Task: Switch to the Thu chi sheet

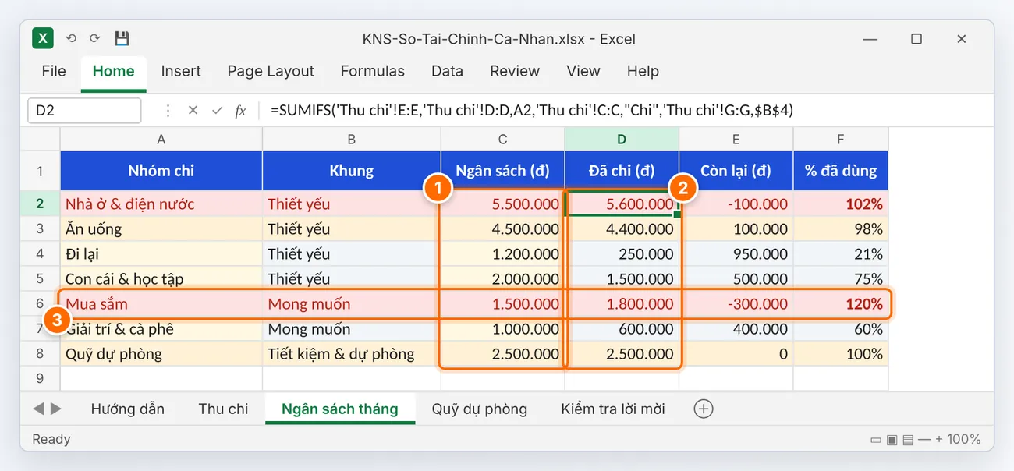Action: pos(223,409)
